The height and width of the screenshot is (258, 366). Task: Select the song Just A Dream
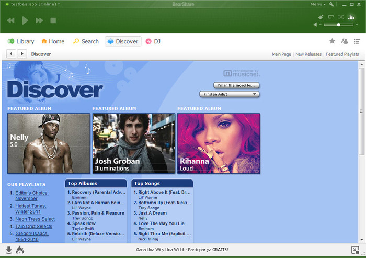click(x=153, y=213)
